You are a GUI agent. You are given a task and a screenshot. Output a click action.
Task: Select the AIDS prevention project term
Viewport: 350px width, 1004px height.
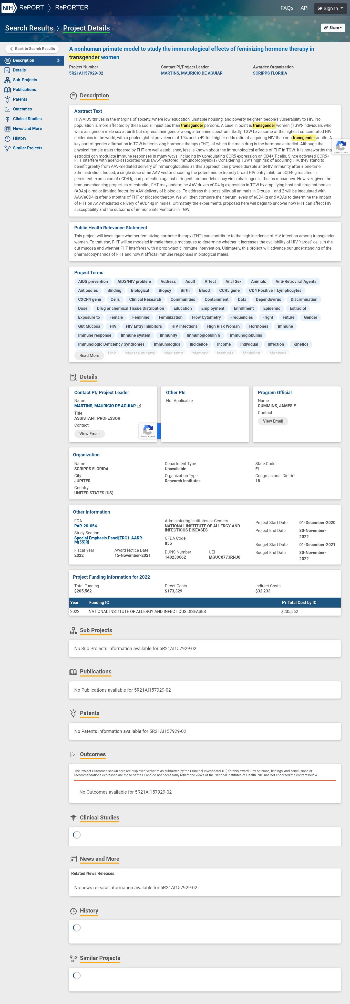[93, 281]
